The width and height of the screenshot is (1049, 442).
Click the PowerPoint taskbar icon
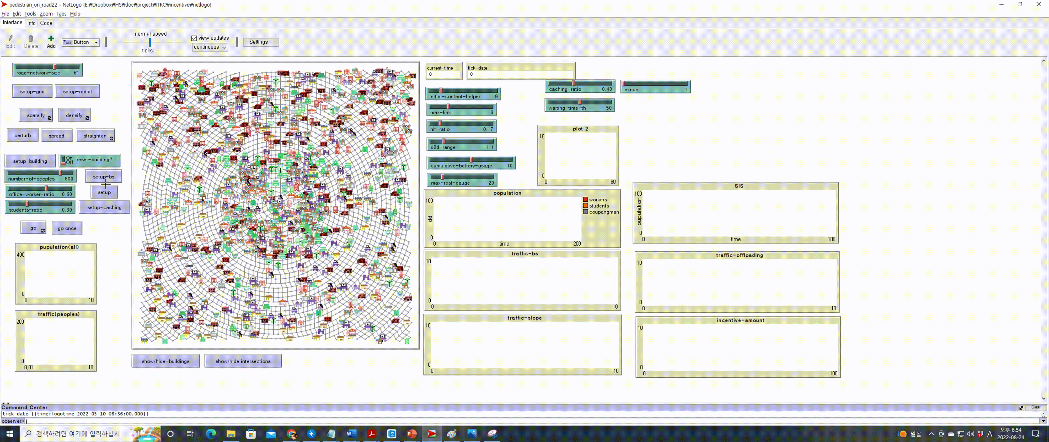tap(412, 433)
